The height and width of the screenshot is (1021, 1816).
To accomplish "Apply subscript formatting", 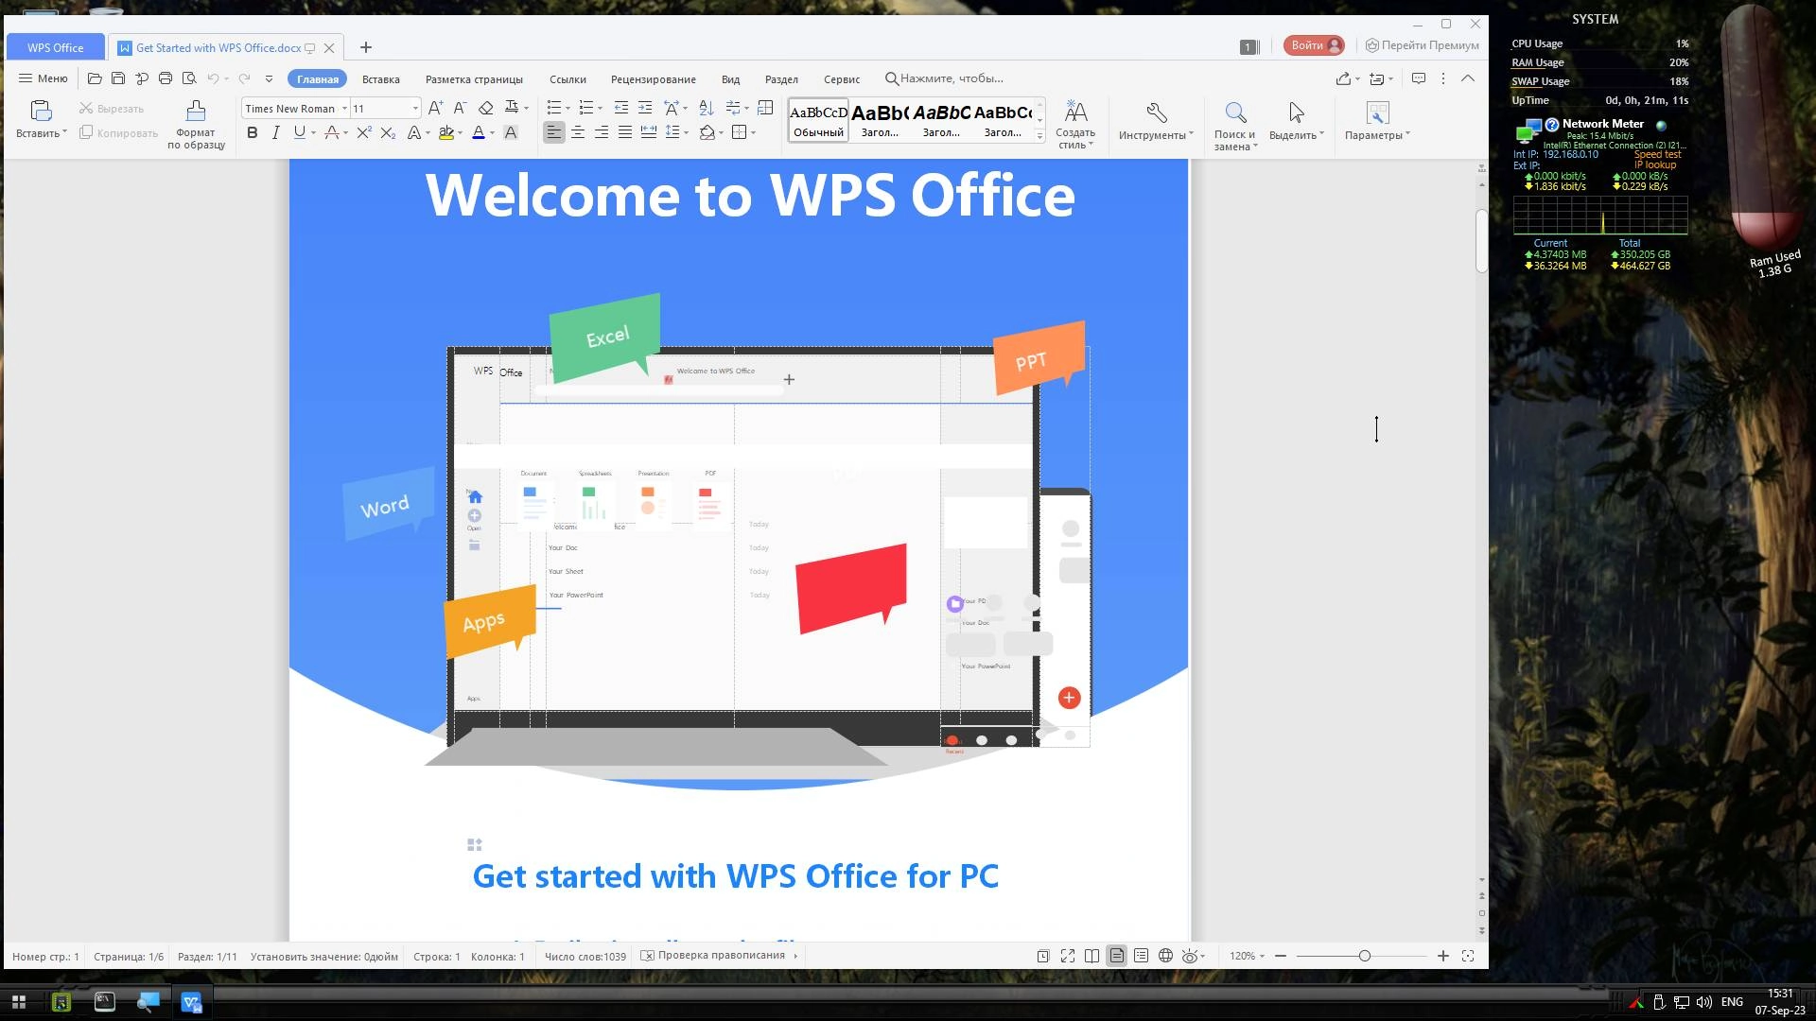I will click(388, 133).
